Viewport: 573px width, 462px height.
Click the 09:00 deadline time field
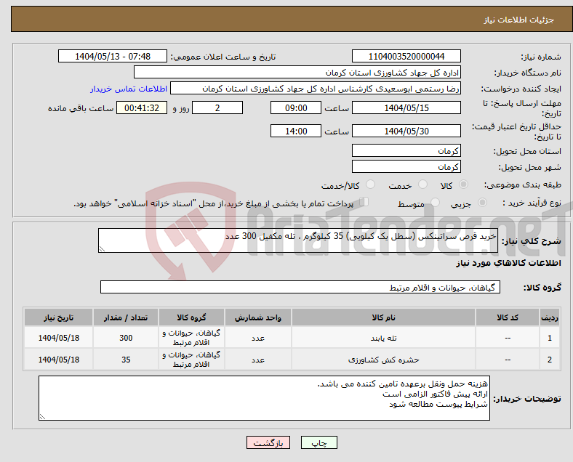[x=296, y=108]
